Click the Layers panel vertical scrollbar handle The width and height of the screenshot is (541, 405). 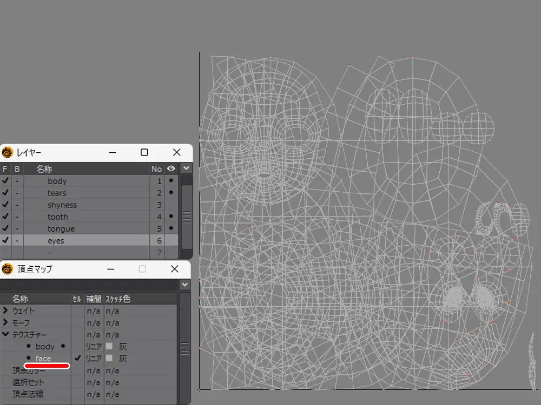point(187,217)
